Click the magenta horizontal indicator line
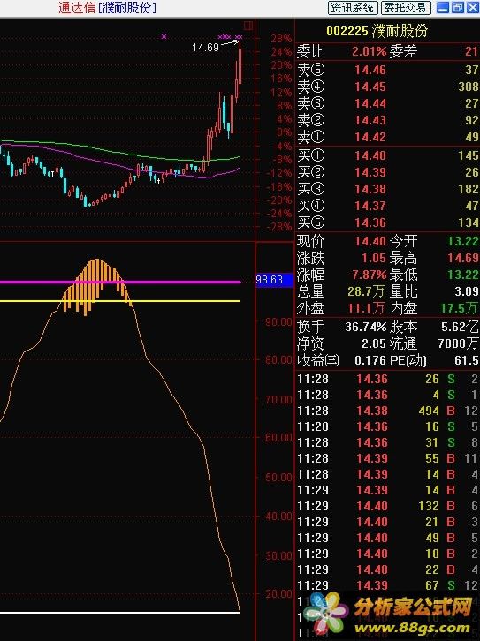Image resolution: width=480 pixels, height=641 pixels. click(x=120, y=282)
